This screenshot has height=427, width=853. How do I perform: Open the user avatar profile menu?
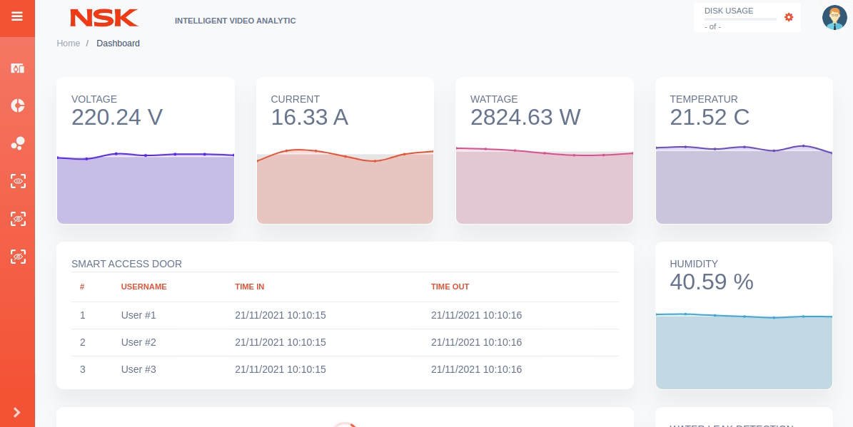(834, 17)
